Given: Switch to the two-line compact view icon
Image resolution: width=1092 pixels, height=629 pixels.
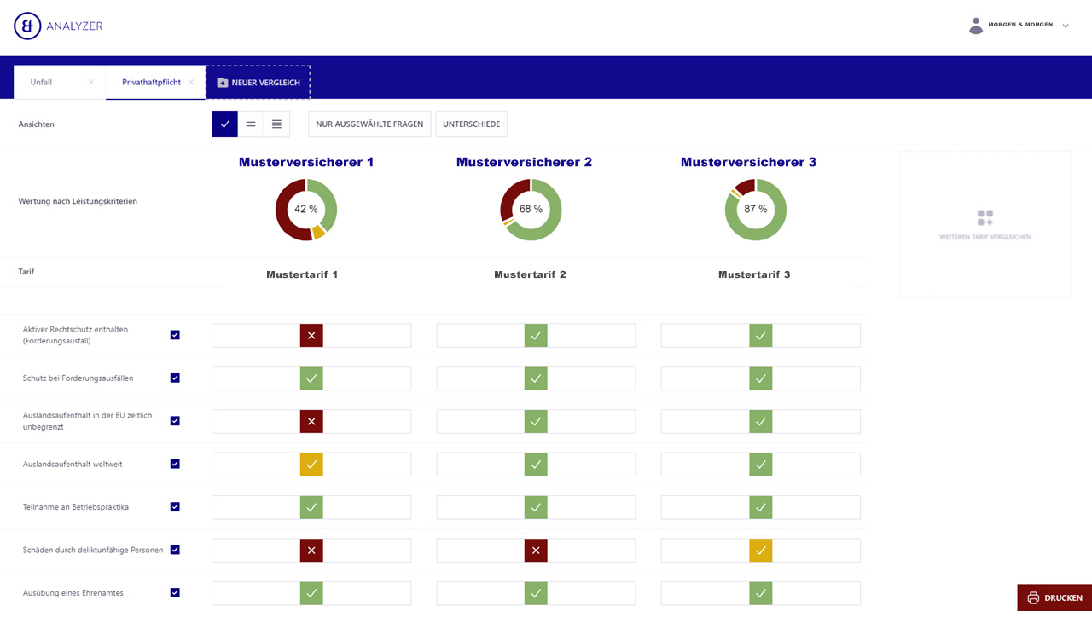Looking at the screenshot, I should (x=251, y=124).
